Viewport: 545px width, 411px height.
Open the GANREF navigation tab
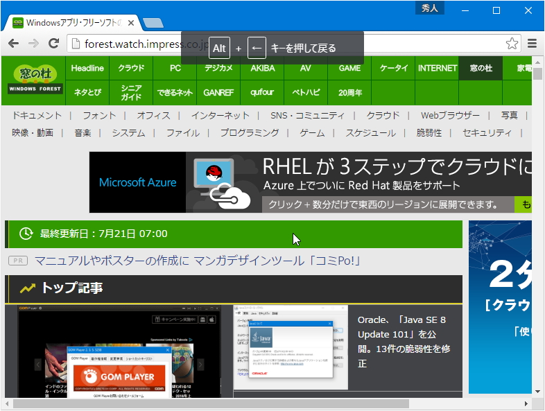click(x=218, y=92)
